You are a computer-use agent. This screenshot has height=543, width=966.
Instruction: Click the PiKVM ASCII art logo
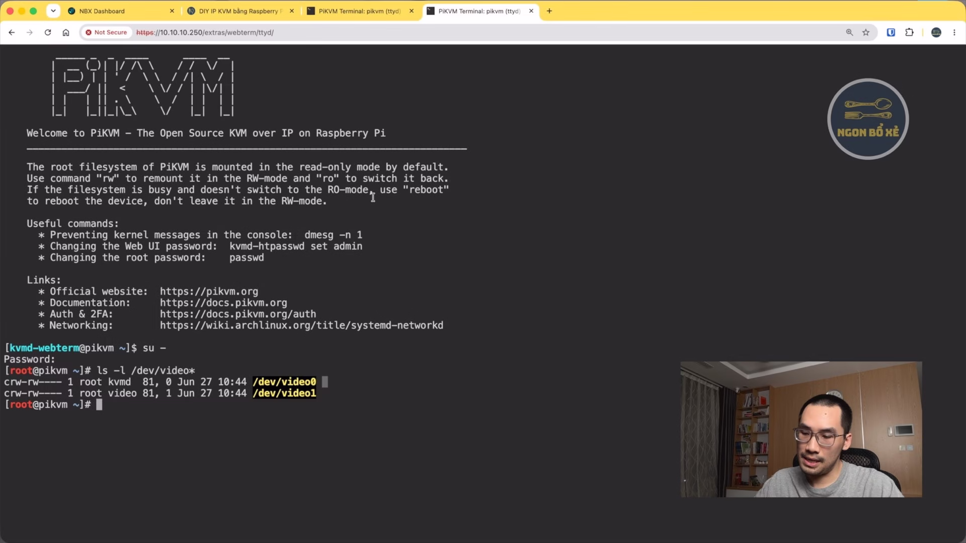click(143, 86)
